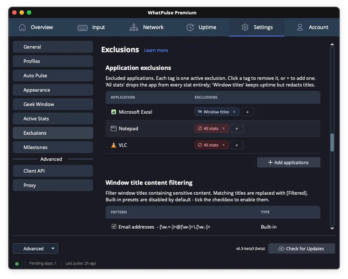
Task: Remove All stats tag from VLC
Action: click(x=224, y=145)
